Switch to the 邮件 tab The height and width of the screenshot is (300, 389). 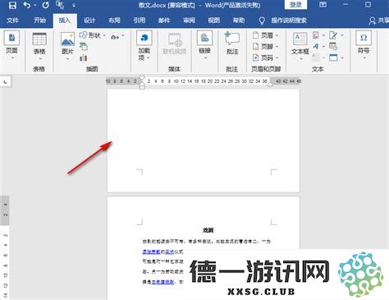[164, 21]
